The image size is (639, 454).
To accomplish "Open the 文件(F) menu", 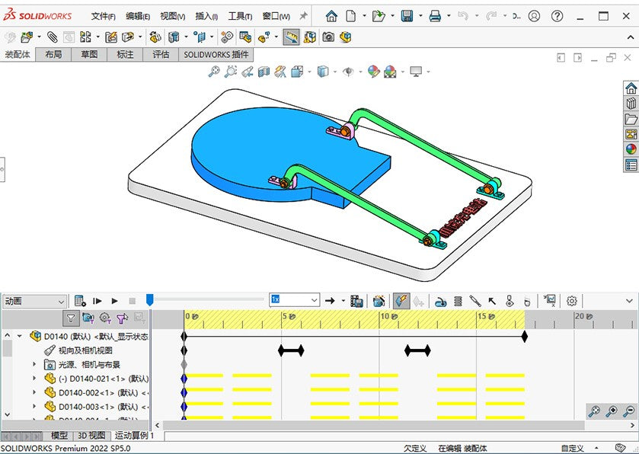I will point(103,16).
